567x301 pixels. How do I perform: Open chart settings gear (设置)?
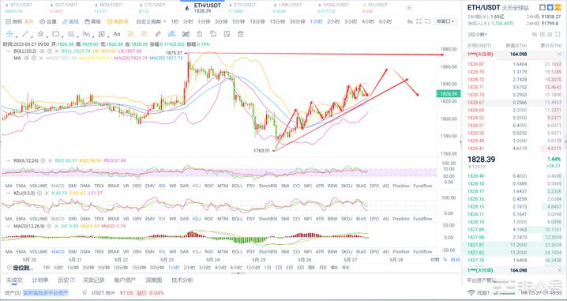tap(47, 21)
